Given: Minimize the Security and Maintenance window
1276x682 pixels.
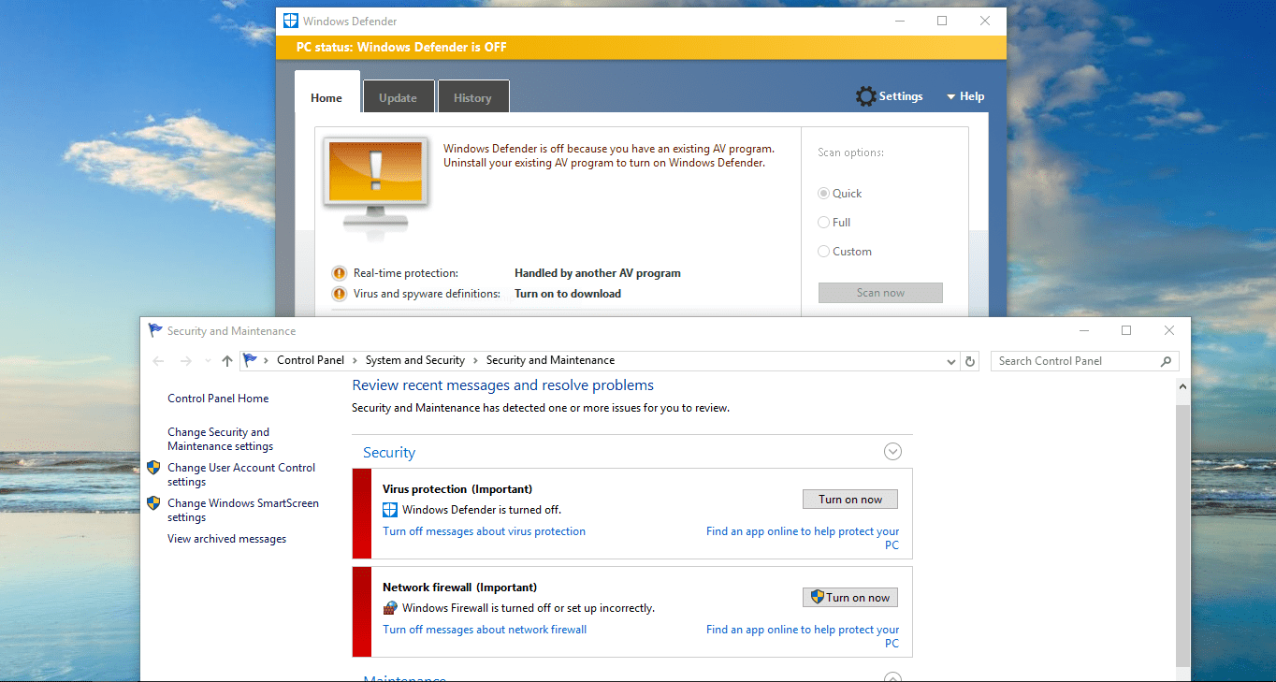Looking at the screenshot, I should (x=1083, y=330).
